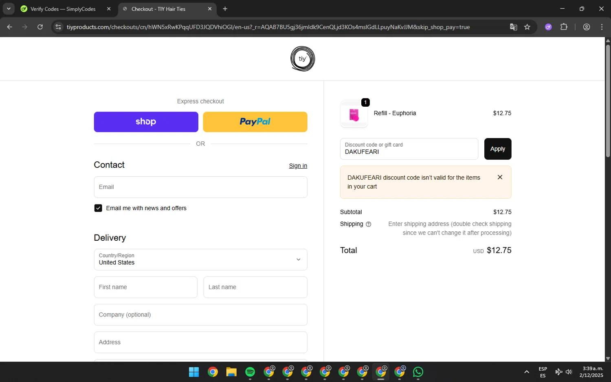Show hidden system tray icons
611x382 pixels.
tap(527, 372)
